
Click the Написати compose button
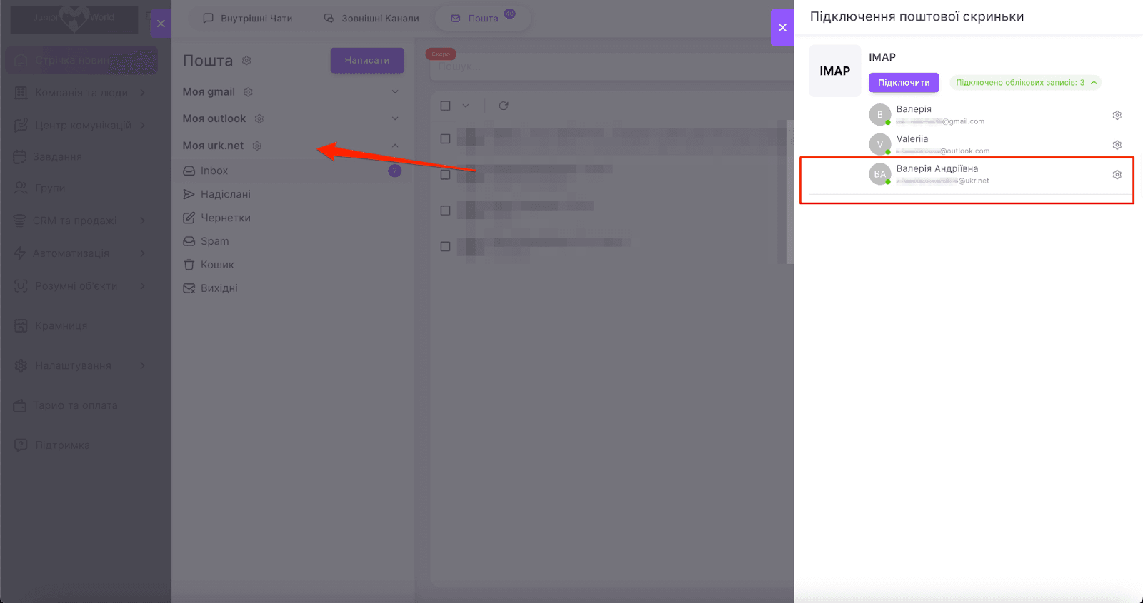tap(367, 61)
